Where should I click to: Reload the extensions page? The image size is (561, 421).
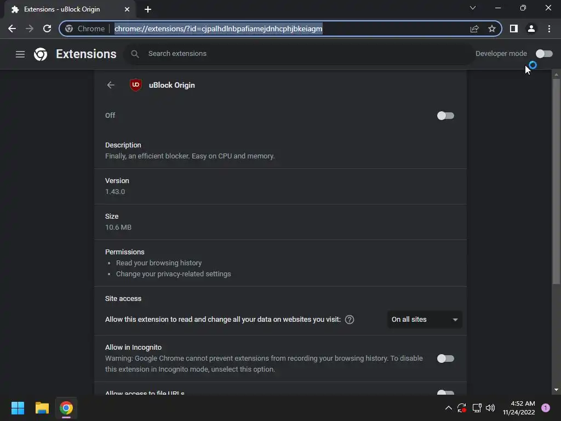coord(47,29)
